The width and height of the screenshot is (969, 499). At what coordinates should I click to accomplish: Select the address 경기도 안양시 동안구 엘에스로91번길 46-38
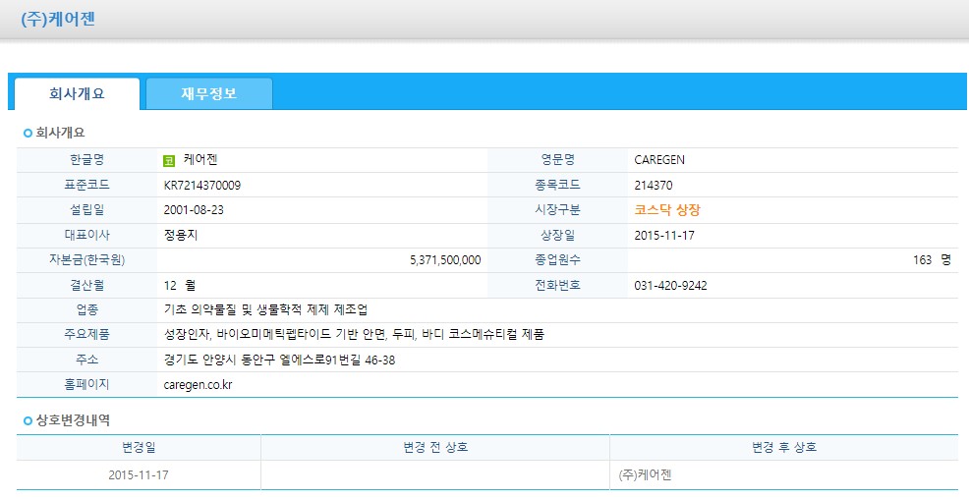279,360
